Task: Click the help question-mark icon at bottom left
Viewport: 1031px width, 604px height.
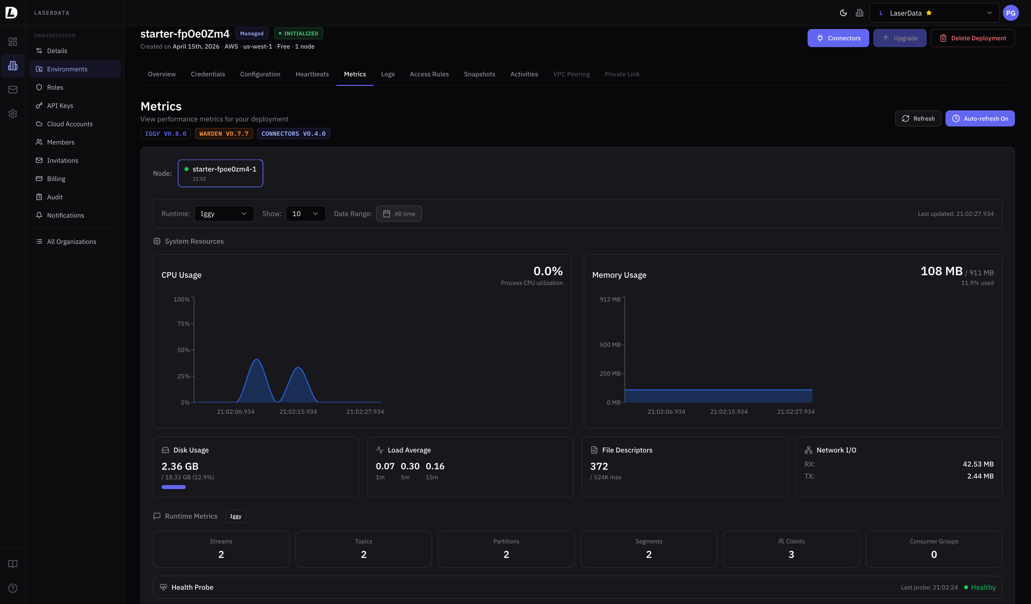Action: (13, 588)
